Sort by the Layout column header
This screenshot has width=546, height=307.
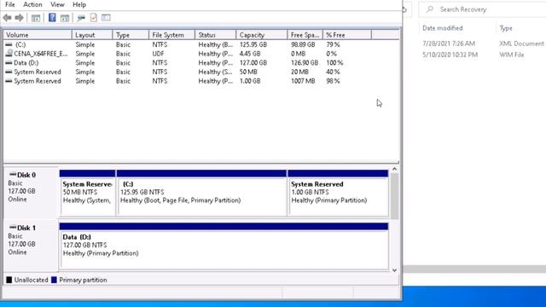tap(92, 35)
